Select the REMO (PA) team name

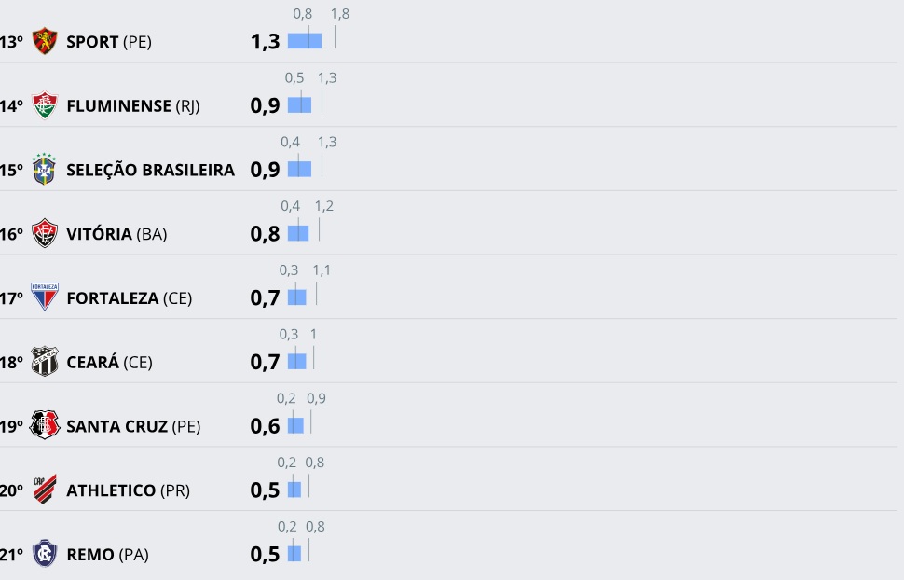[x=108, y=554]
